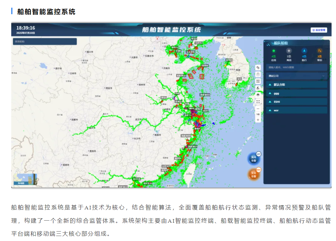Click the 贵阳市 city label
Viewport: 336px width, 241px height.
93,151
